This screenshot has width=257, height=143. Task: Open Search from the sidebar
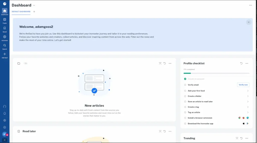pyautogui.click(x=5, y=47)
